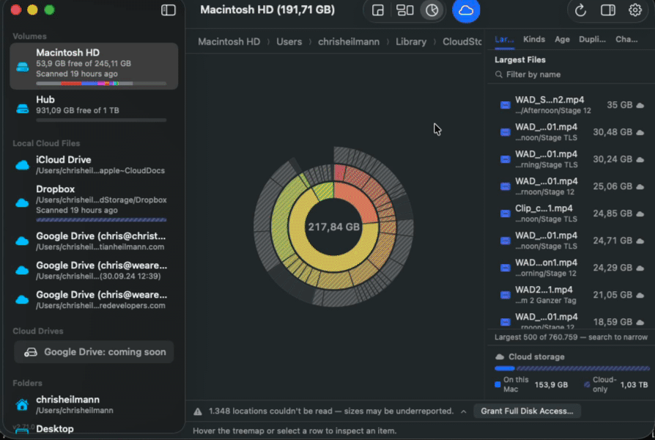Click the Cloud storage cloud icon
This screenshot has width=655, height=440.
coord(500,357)
